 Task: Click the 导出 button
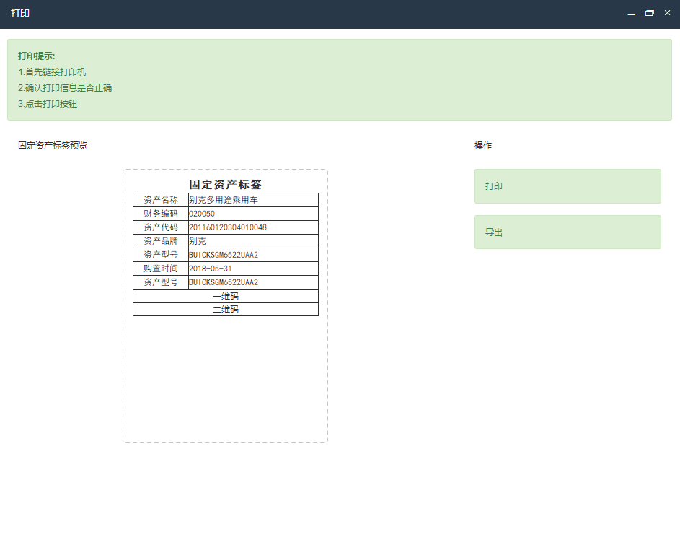(567, 232)
